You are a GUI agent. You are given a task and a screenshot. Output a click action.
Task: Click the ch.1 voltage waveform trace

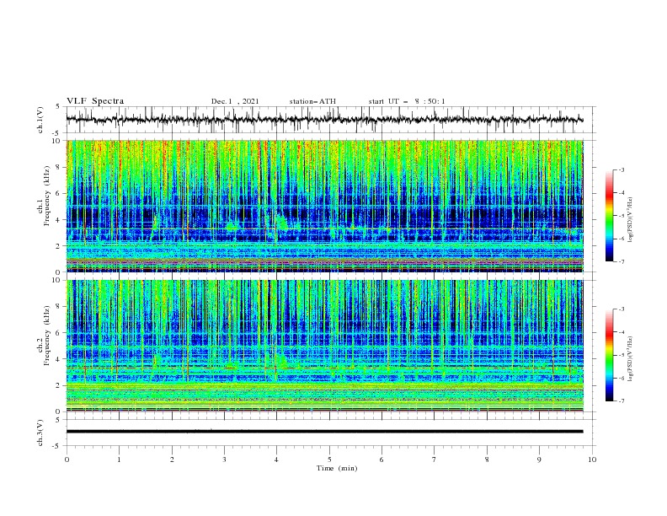pyautogui.click(x=324, y=120)
